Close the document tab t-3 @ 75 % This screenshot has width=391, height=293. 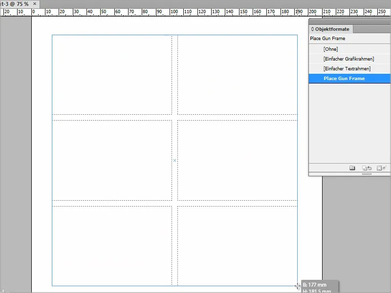point(35,4)
